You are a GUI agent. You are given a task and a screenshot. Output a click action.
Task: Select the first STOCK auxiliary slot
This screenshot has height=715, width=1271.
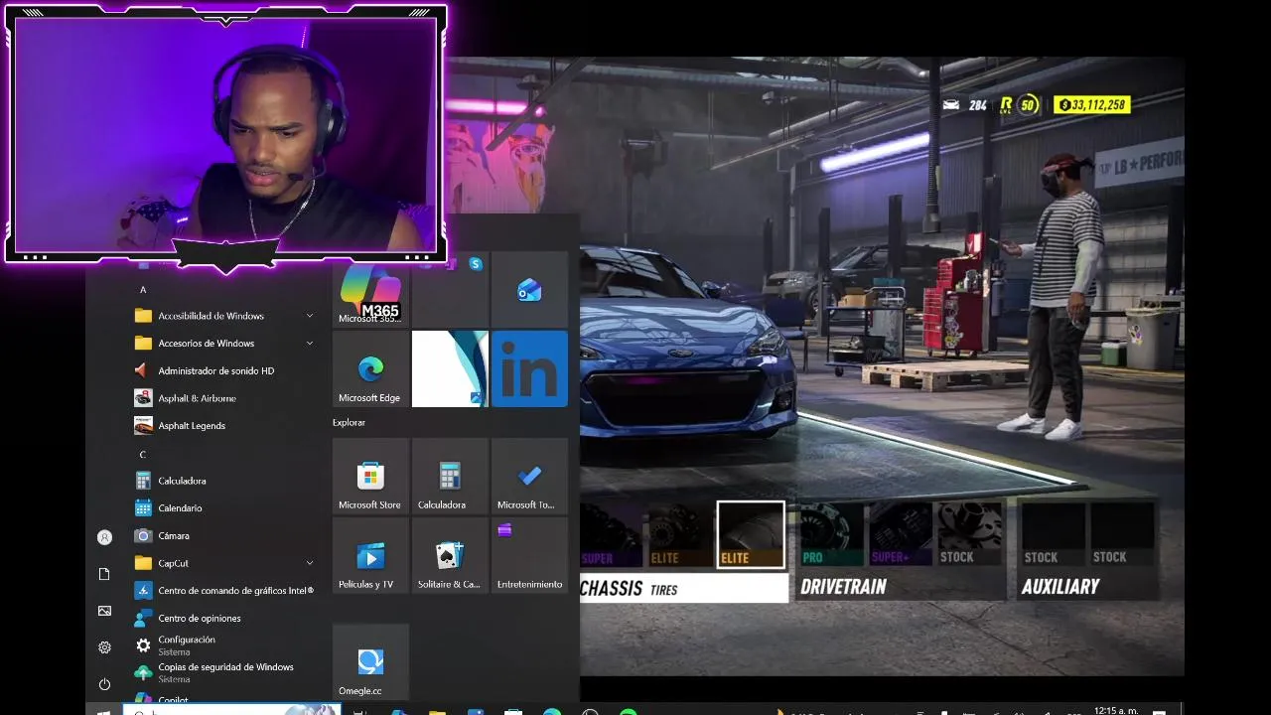point(1055,535)
